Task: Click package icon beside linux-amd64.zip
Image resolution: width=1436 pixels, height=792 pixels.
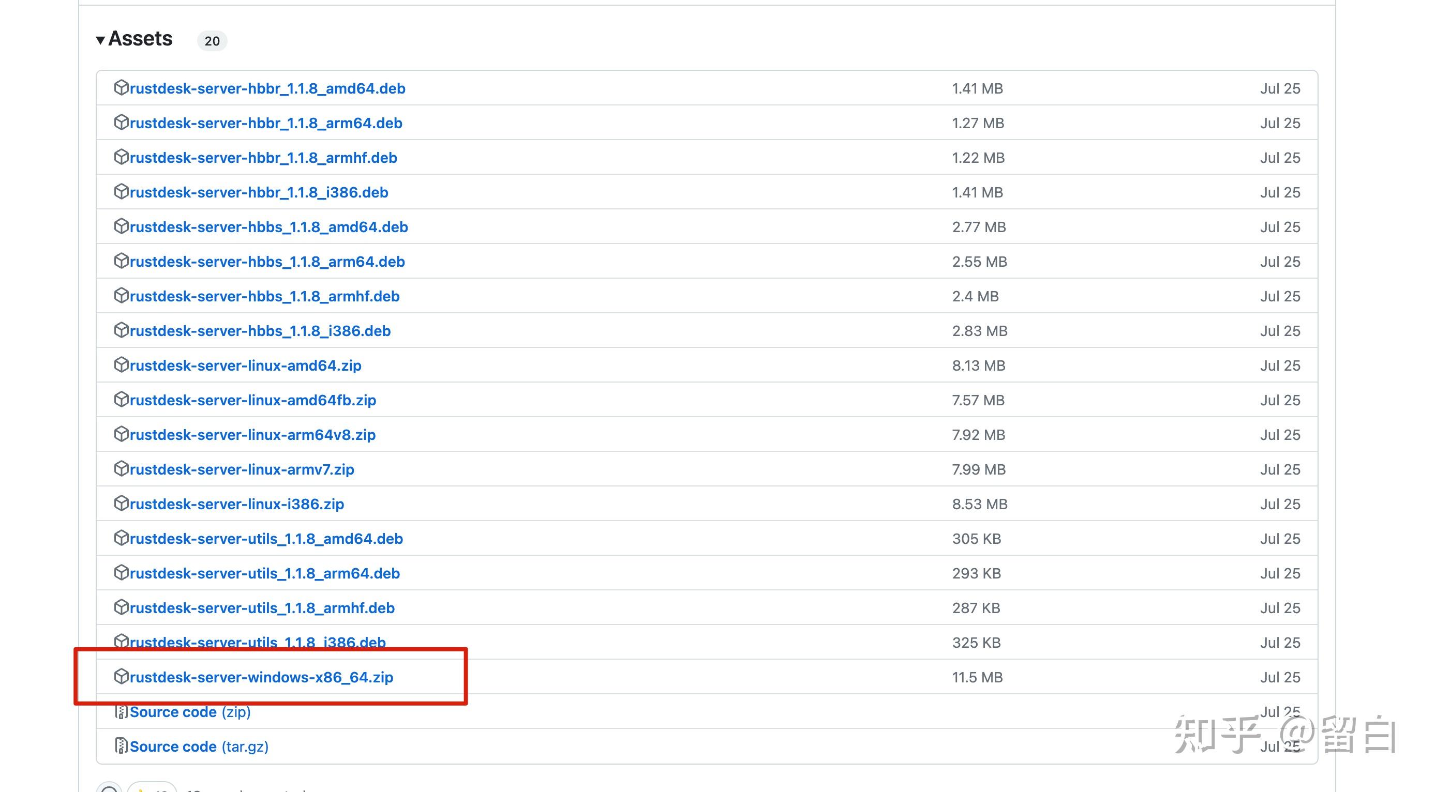Action: coord(121,365)
